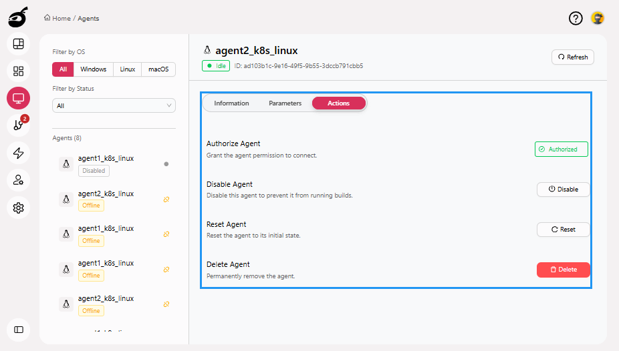Click 'Grant the agent permission to connect.' text

pyautogui.click(x=262, y=155)
